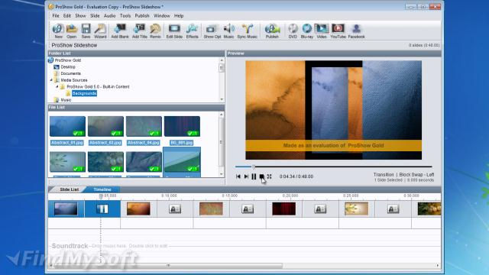Image resolution: width=489 pixels, height=275 pixels.
Task: Open the slideshow Wizard tool
Action: click(x=100, y=31)
